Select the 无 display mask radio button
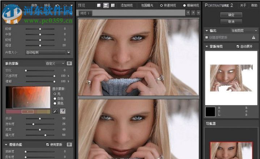The width and height of the screenshot is (260, 159). 55,94
